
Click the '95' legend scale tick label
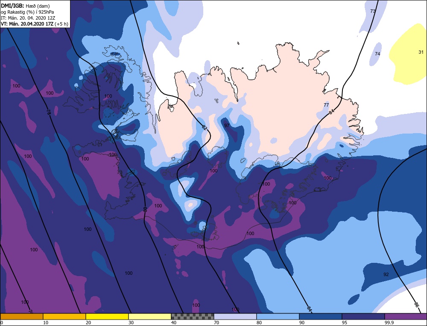coord(345,323)
